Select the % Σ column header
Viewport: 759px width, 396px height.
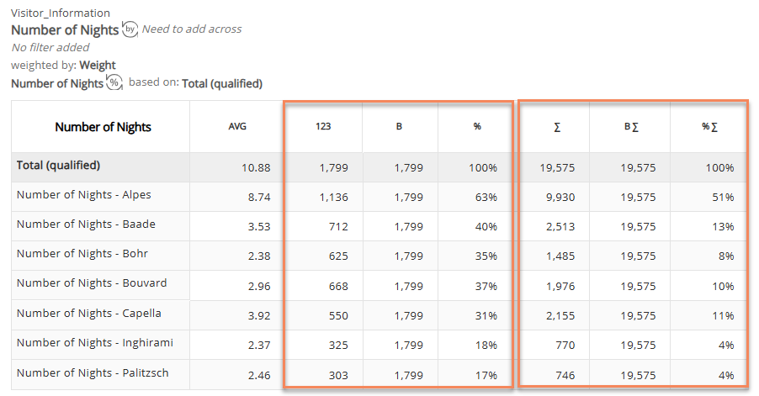pos(709,127)
